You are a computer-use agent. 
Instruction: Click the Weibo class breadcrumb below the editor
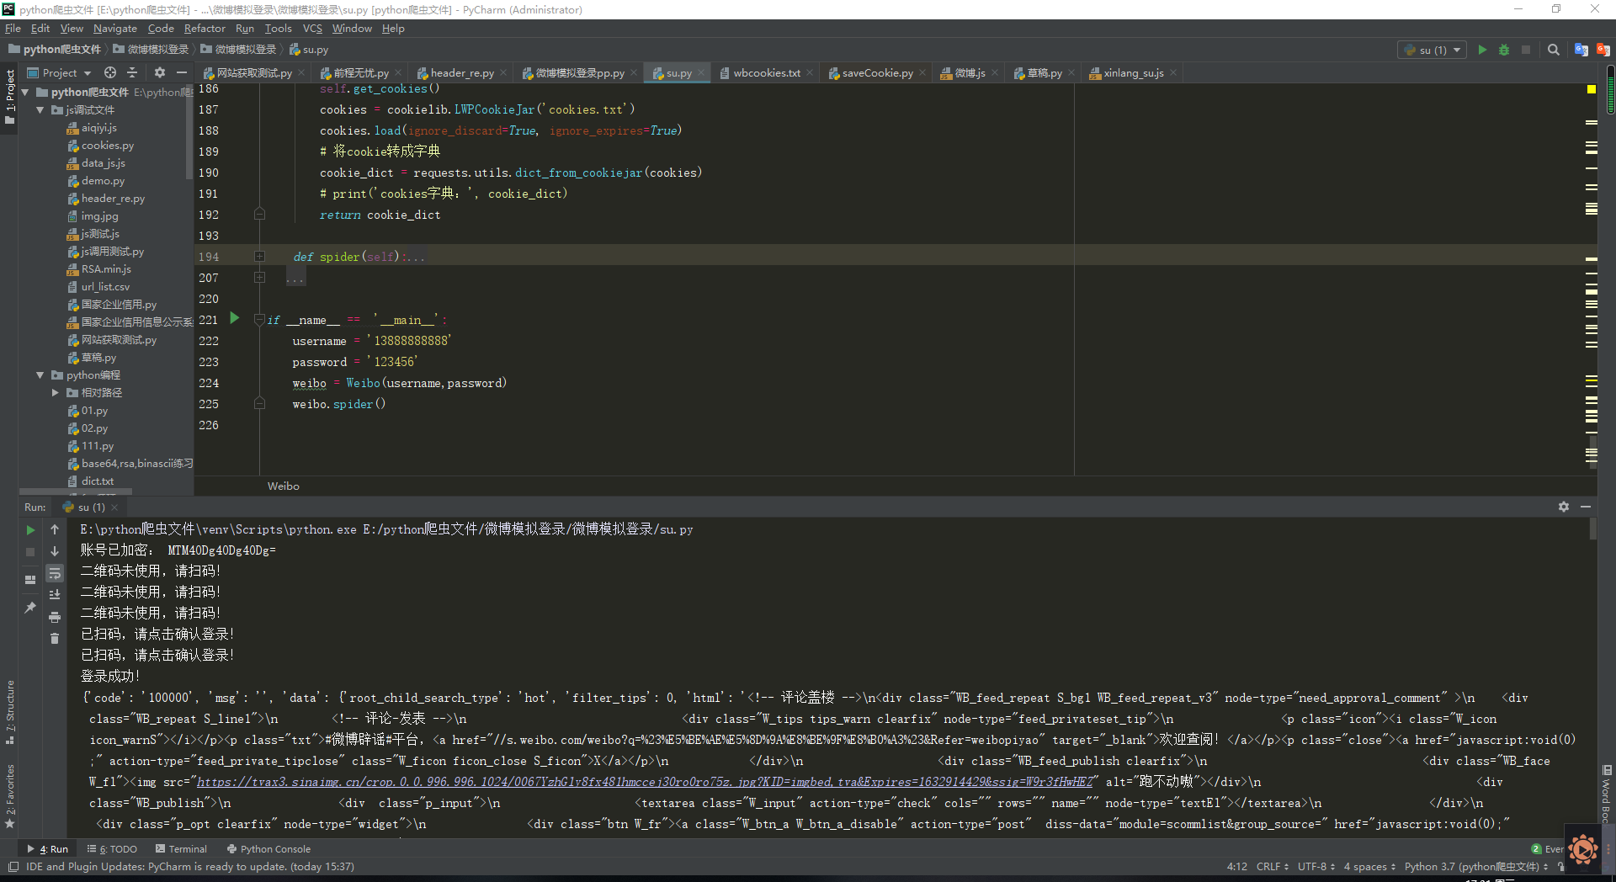click(284, 486)
